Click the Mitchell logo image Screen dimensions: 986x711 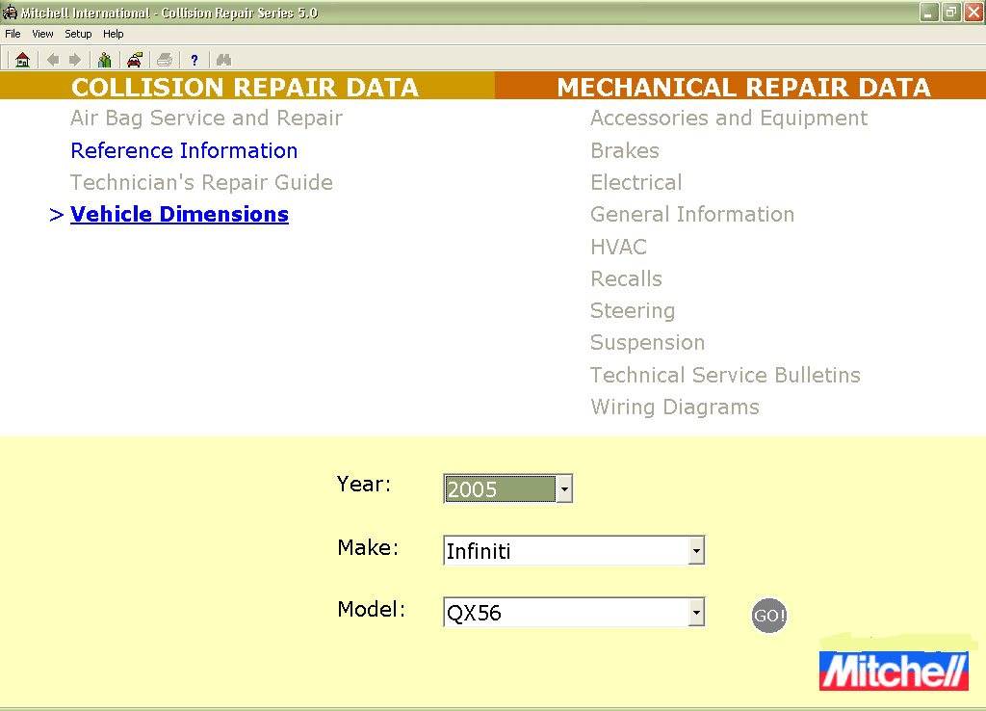click(894, 671)
